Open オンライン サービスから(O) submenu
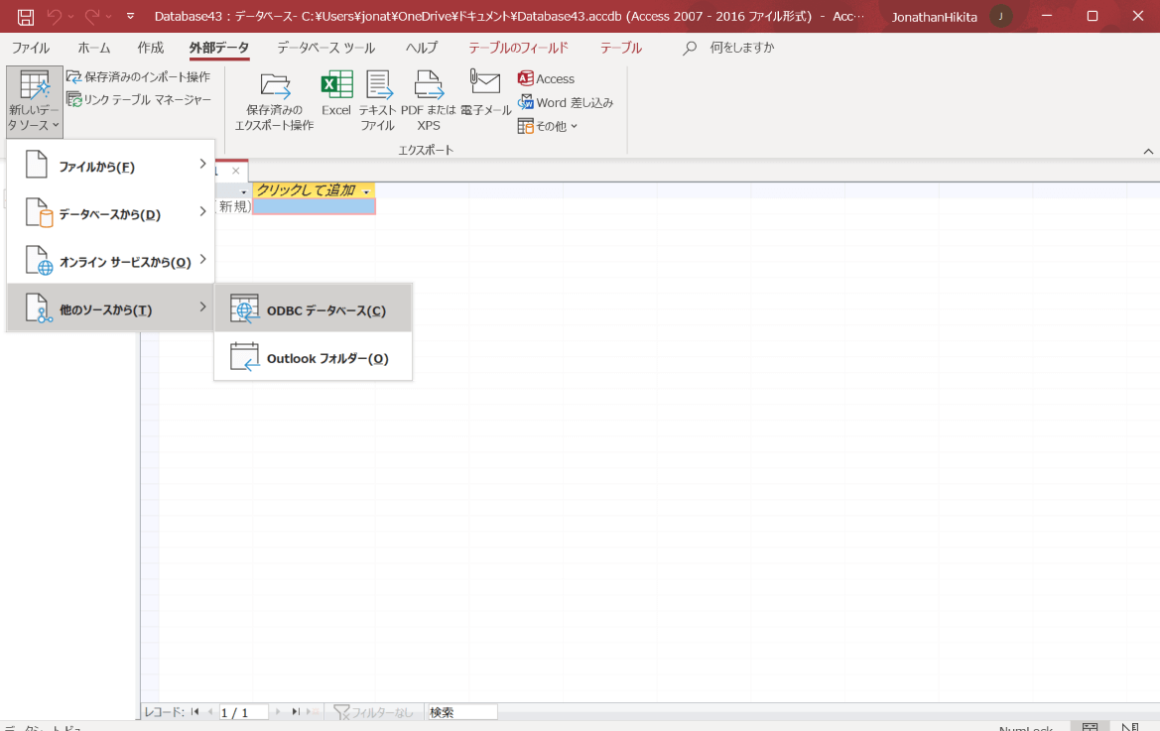 pyautogui.click(x=111, y=261)
